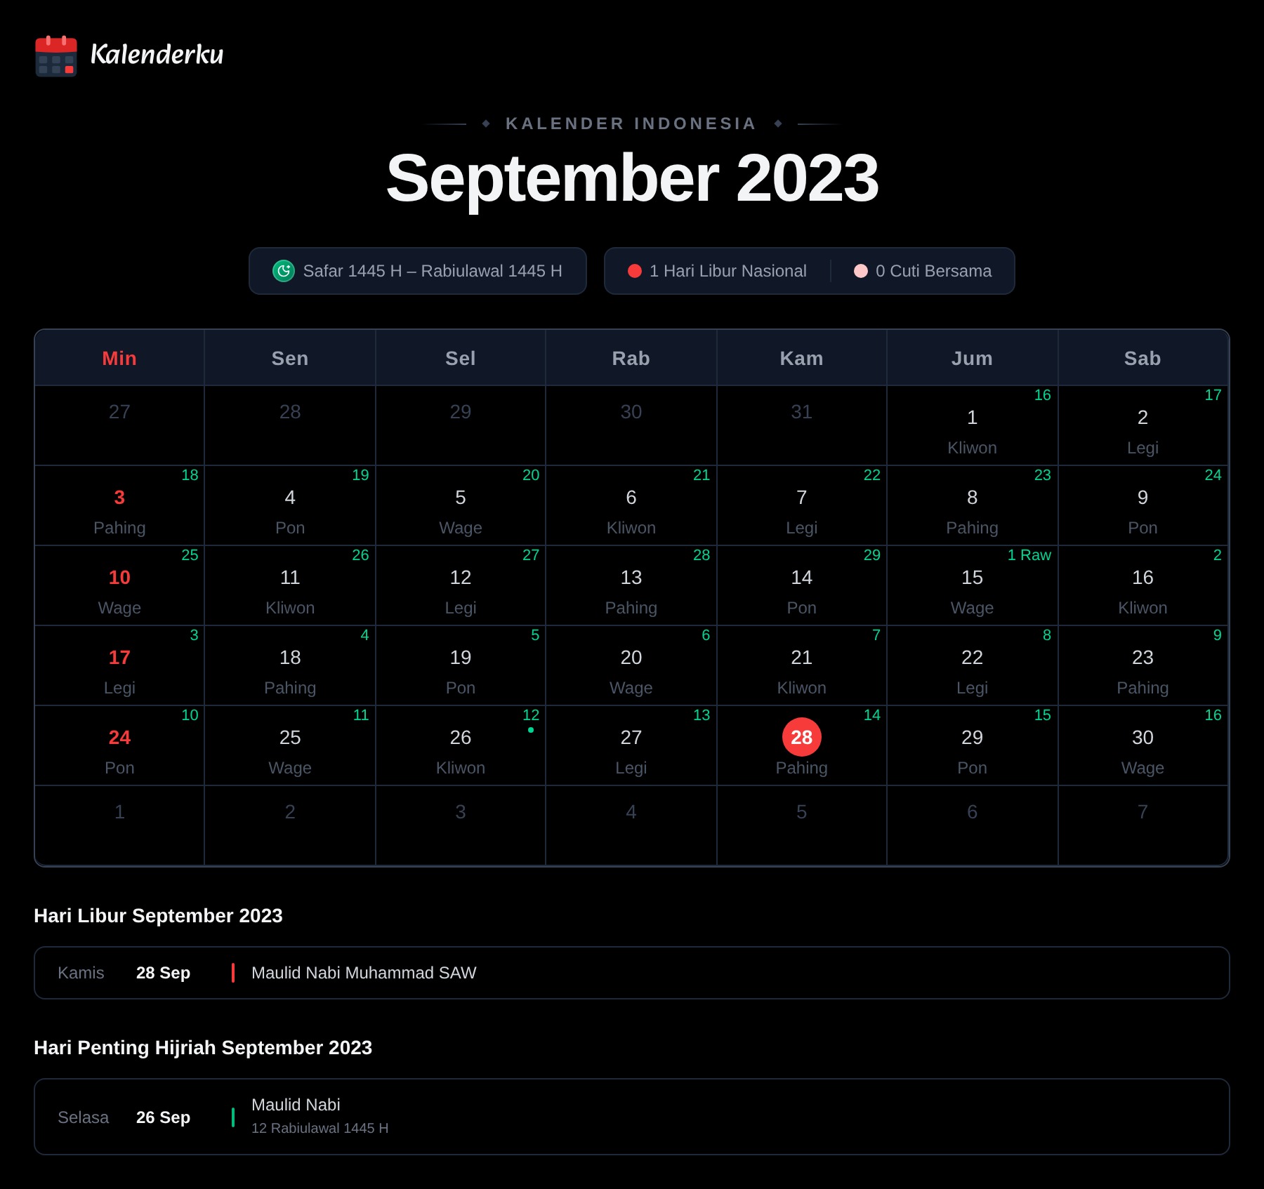This screenshot has height=1189, width=1264.
Task: Click the Kalenderku brand name text
Action: pos(157,55)
